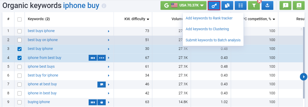Open the key icon keyword actions menu
Viewport: 308px width, 107px height.
[x=214, y=5]
